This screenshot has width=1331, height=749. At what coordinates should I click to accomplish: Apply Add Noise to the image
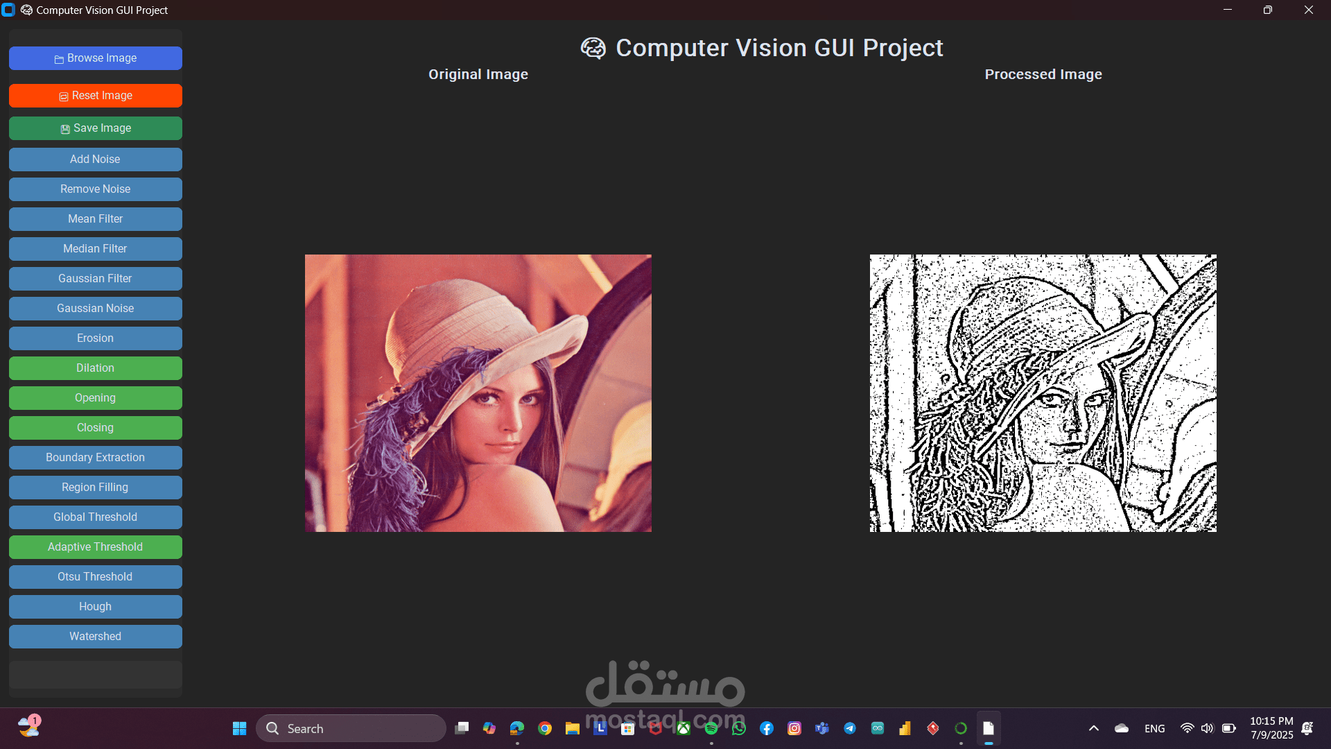(x=96, y=160)
